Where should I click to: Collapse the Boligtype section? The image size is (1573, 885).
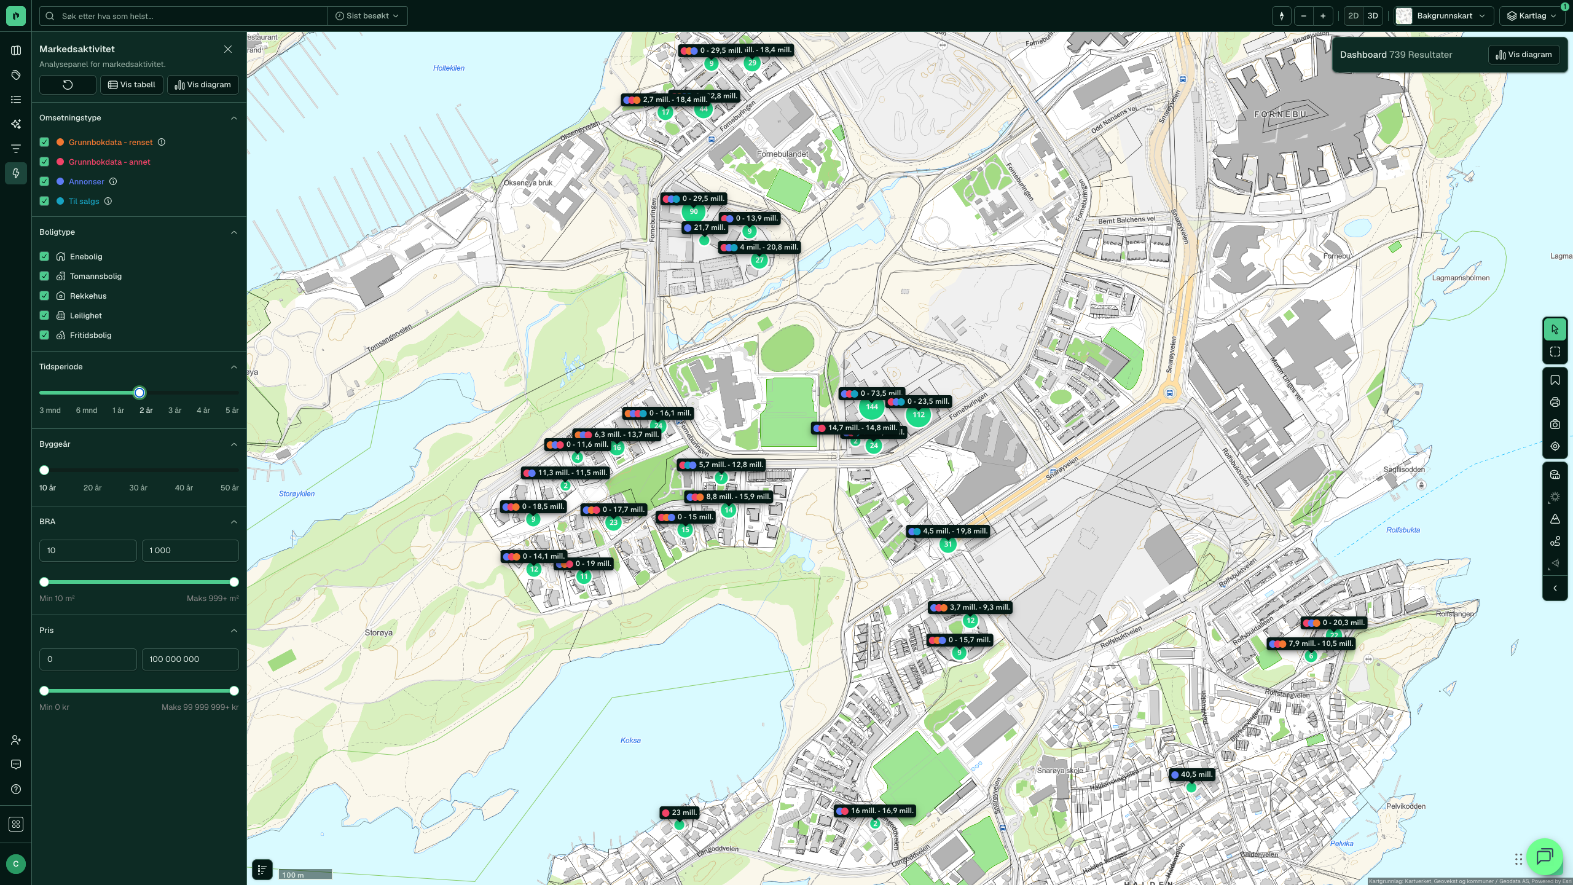tap(233, 232)
